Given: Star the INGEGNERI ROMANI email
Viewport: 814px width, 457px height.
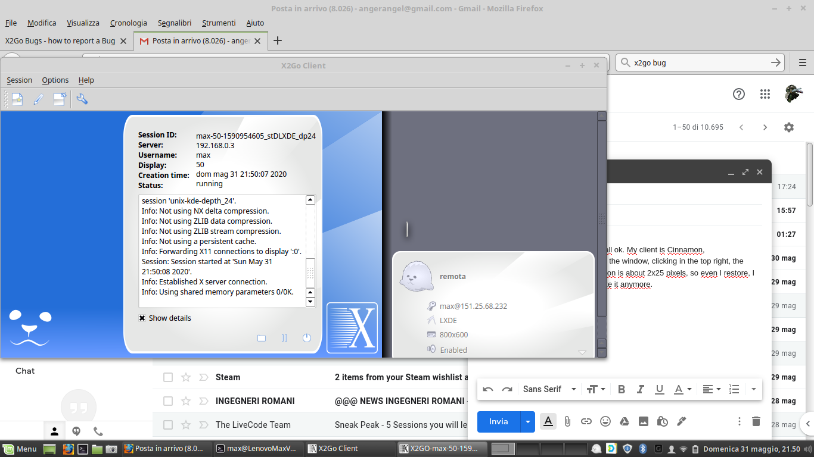Looking at the screenshot, I should pyautogui.click(x=186, y=401).
